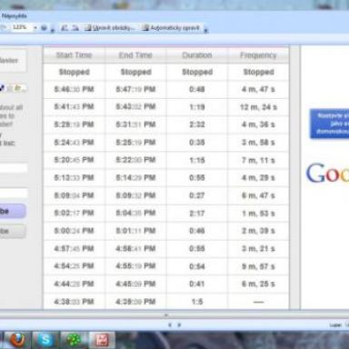
Task: Expand toolbar overflow arrow after Automaticky upravit
Action: click(206, 29)
